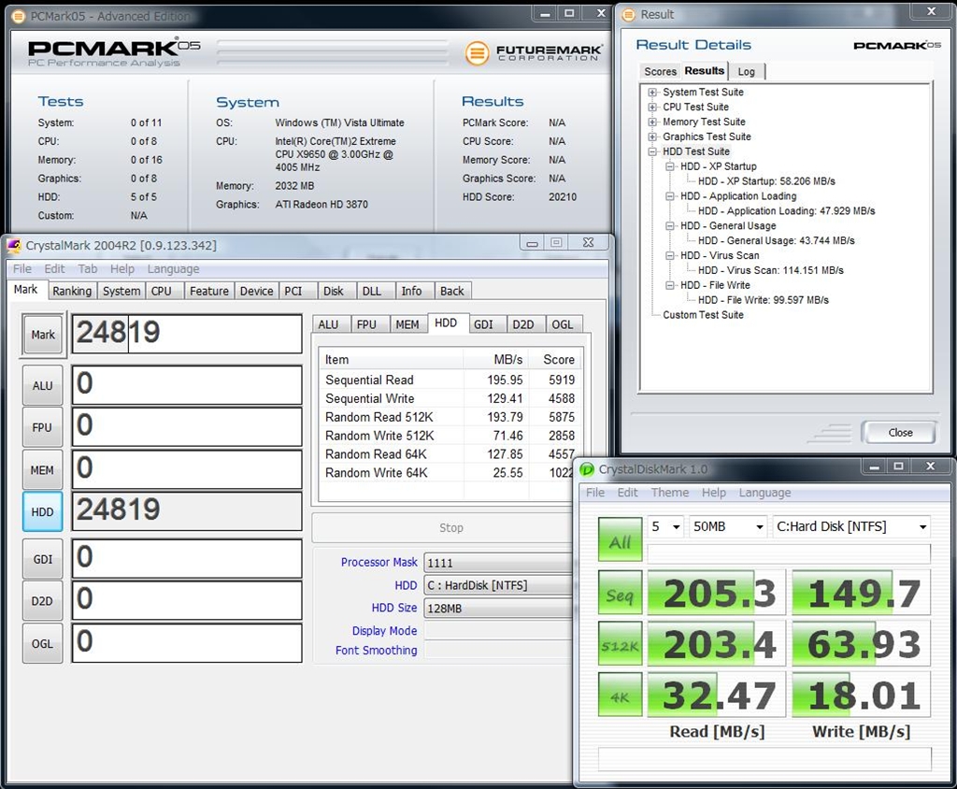Select the HDD - Virus Scan tree entry
This screenshot has width=957, height=789.
click(x=720, y=255)
